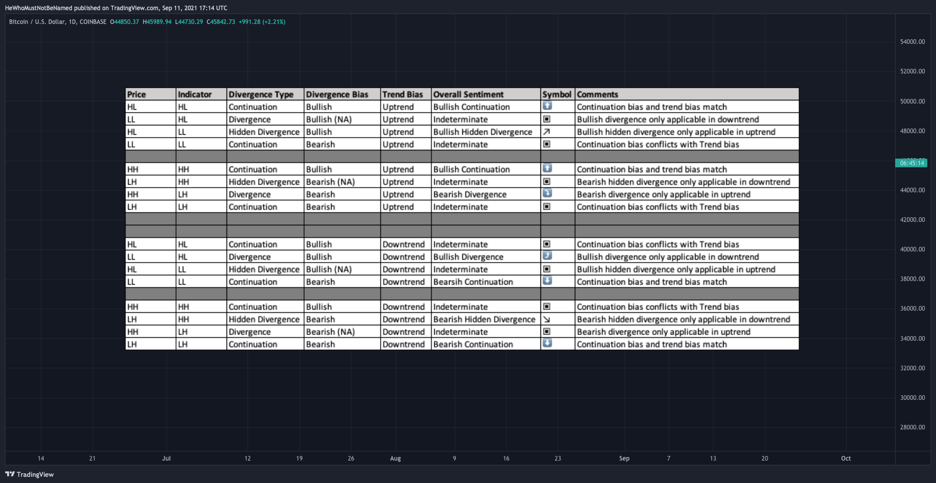Click the down arrow symbol in the last row, Bearish Continuation
The width and height of the screenshot is (936, 483).
(x=547, y=343)
